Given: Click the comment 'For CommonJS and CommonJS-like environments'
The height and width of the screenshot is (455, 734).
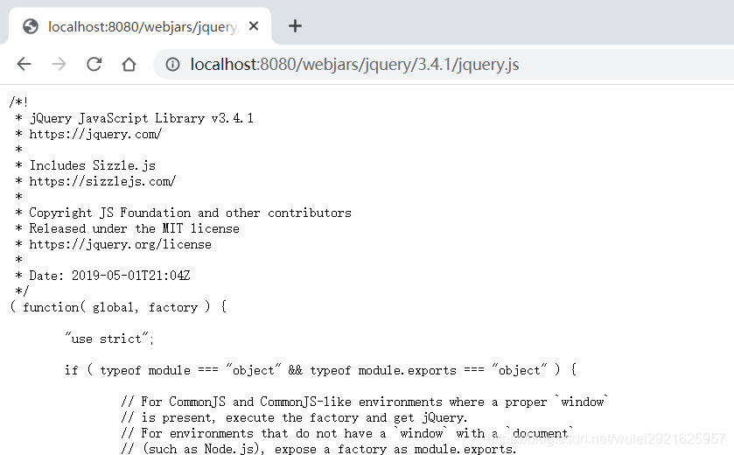Looking at the screenshot, I should (x=364, y=402).
